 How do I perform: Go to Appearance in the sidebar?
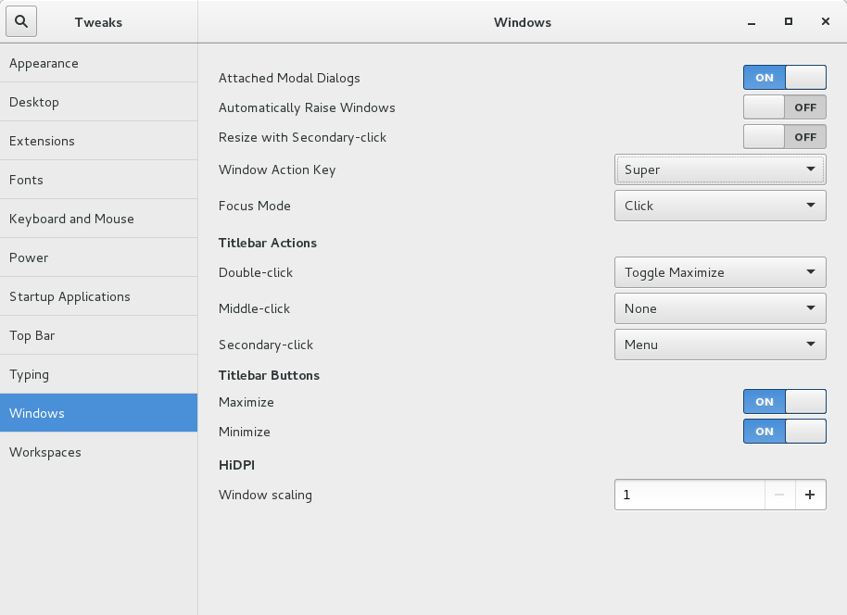click(x=99, y=63)
